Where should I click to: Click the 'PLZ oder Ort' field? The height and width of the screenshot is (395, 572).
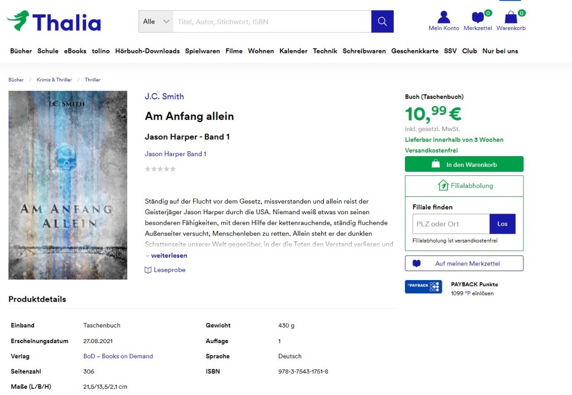tap(451, 224)
